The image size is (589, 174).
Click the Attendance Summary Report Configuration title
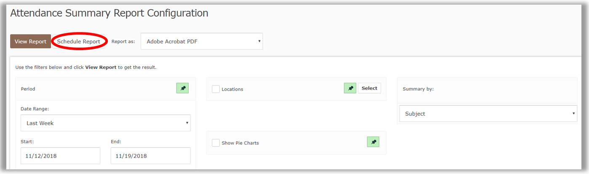pyautogui.click(x=109, y=13)
